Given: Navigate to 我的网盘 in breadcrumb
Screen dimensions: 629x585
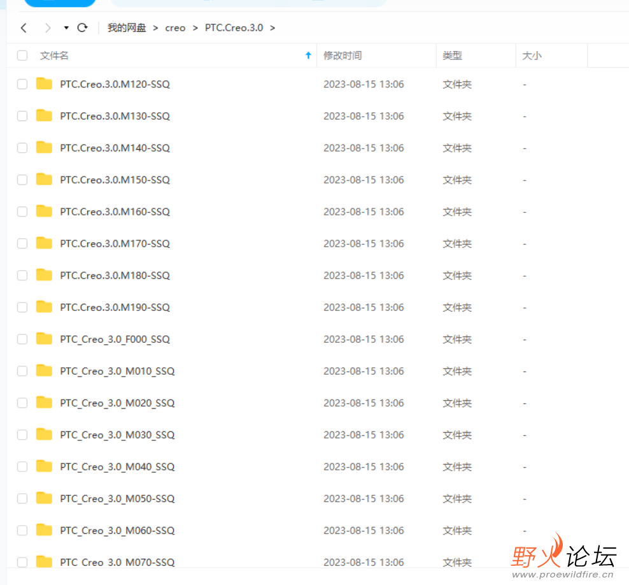Looking at the screenshot, I should coord(127,27).
